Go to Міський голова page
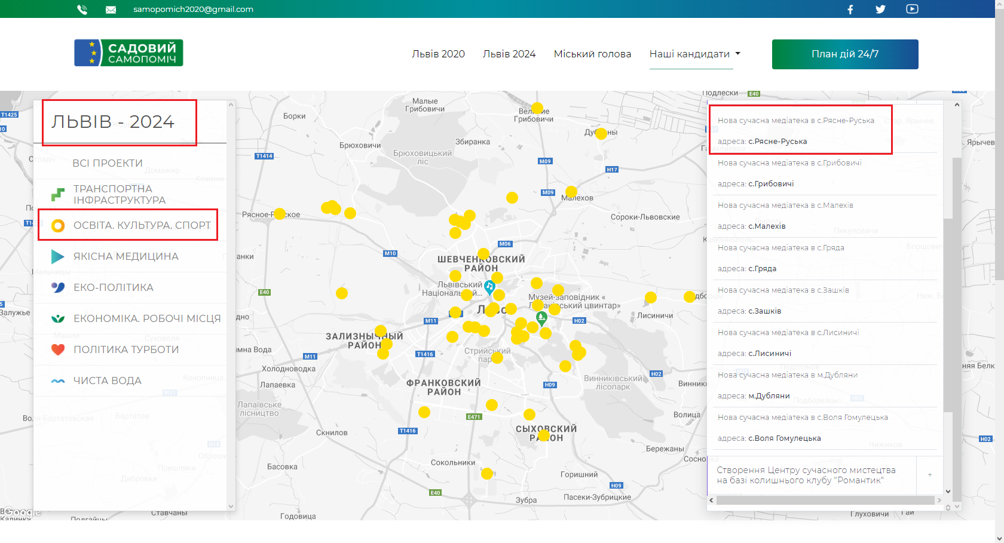This screenshot has width=1004, height=543. [x=592, y=54]
